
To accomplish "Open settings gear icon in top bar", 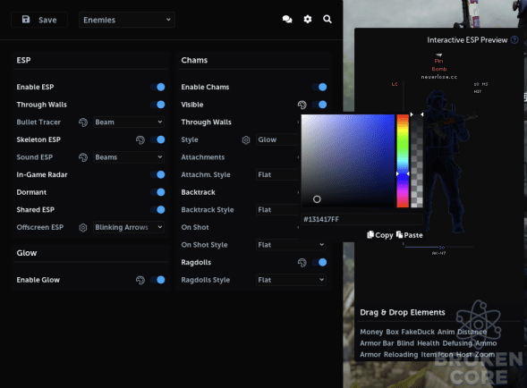I will (x=308, y=20).
